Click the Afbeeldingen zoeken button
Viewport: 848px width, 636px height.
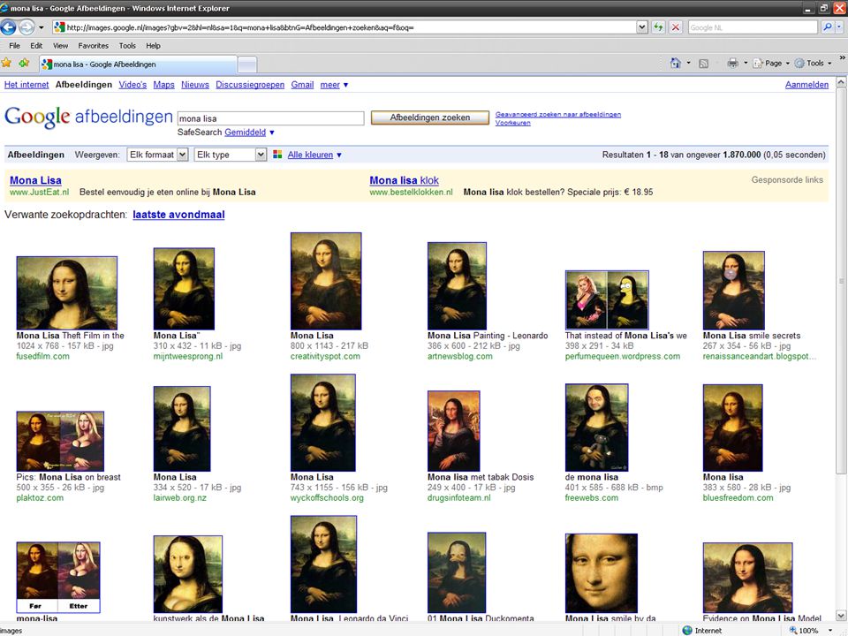pos(430,117)
